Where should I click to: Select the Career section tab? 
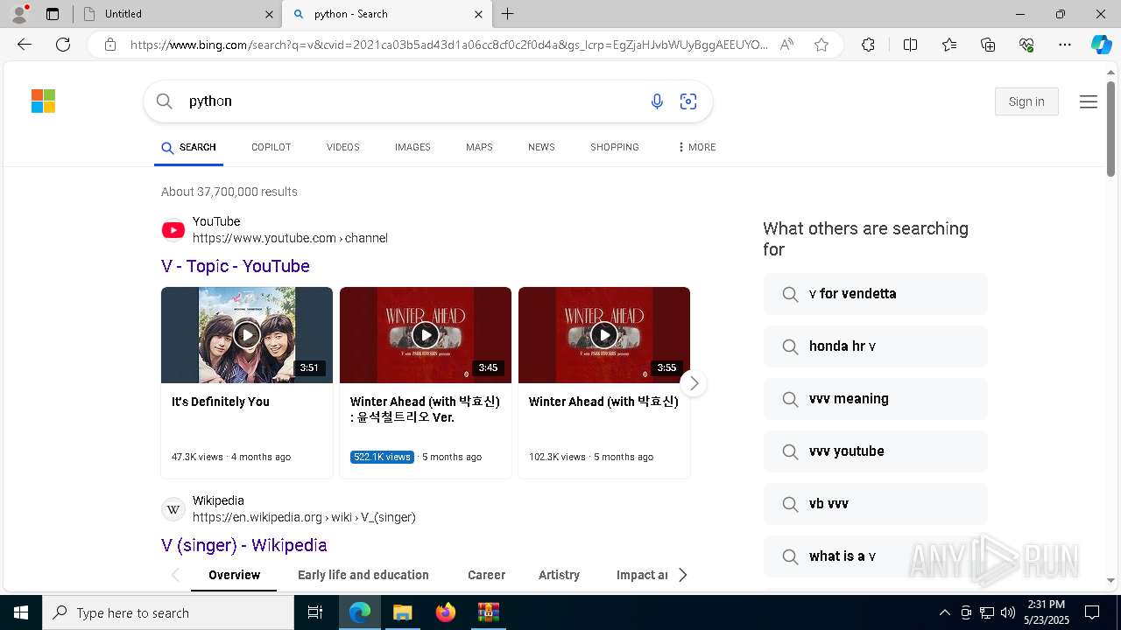pyautogui.click(x=486, y=575)
